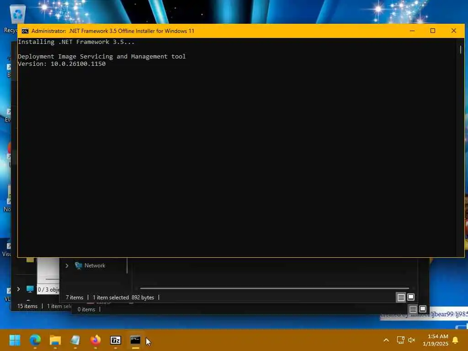Minimize the .NET Framework installer console
Viewport: 468px width, 351px height.
point(412,31)
